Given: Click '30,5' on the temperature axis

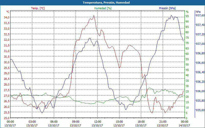Looking at the screenshot, I should click(7, 57).
